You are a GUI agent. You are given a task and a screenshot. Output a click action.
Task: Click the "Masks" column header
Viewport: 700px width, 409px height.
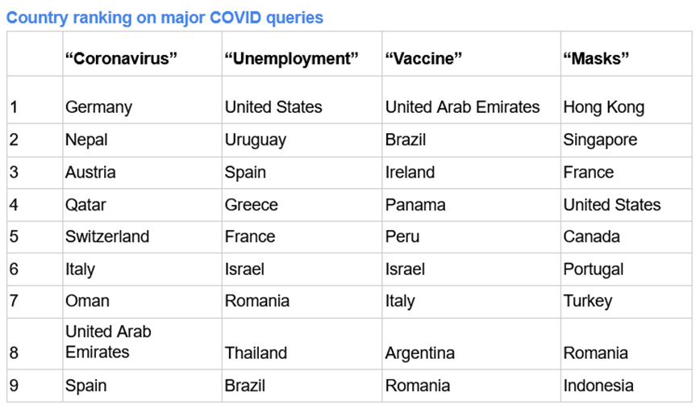pyautogui.click(x=596, y=58)
